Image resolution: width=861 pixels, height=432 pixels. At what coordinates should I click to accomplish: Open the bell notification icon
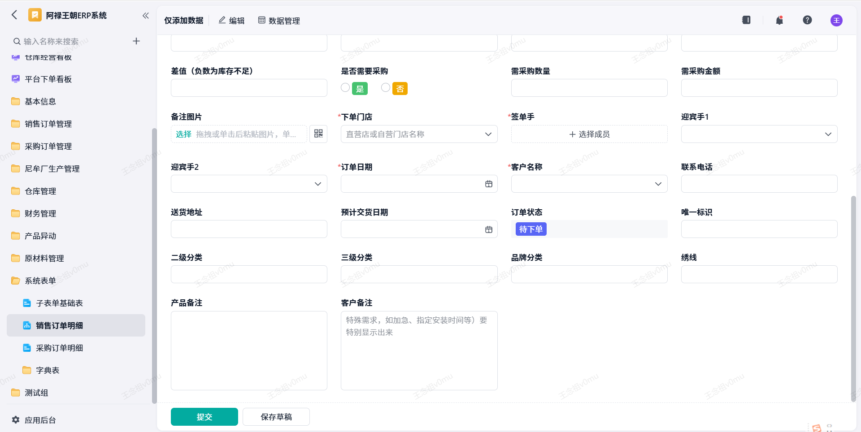(x=779, y=20)
